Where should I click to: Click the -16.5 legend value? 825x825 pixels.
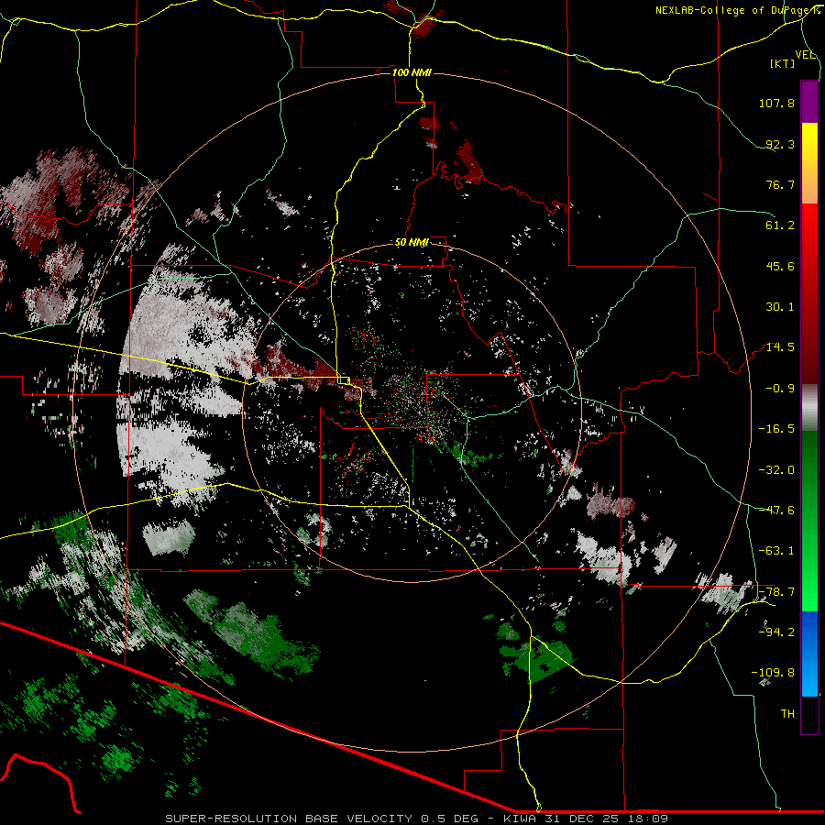(x=776, y=429)
